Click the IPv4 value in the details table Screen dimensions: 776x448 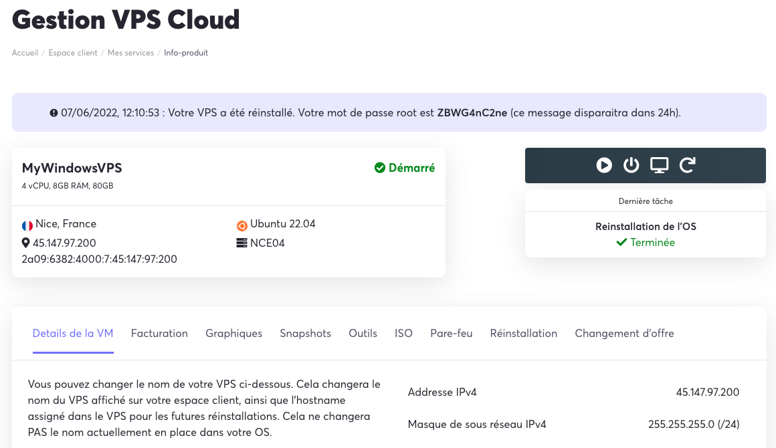[x=708, y=392]
